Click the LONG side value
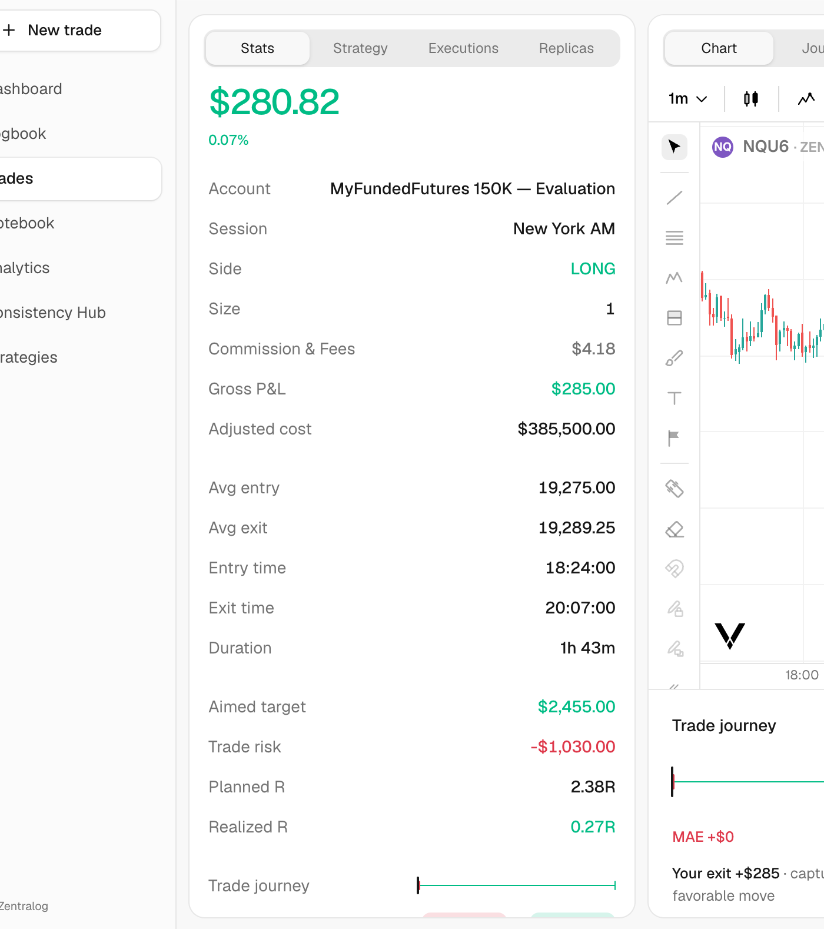 pos(593,269)
